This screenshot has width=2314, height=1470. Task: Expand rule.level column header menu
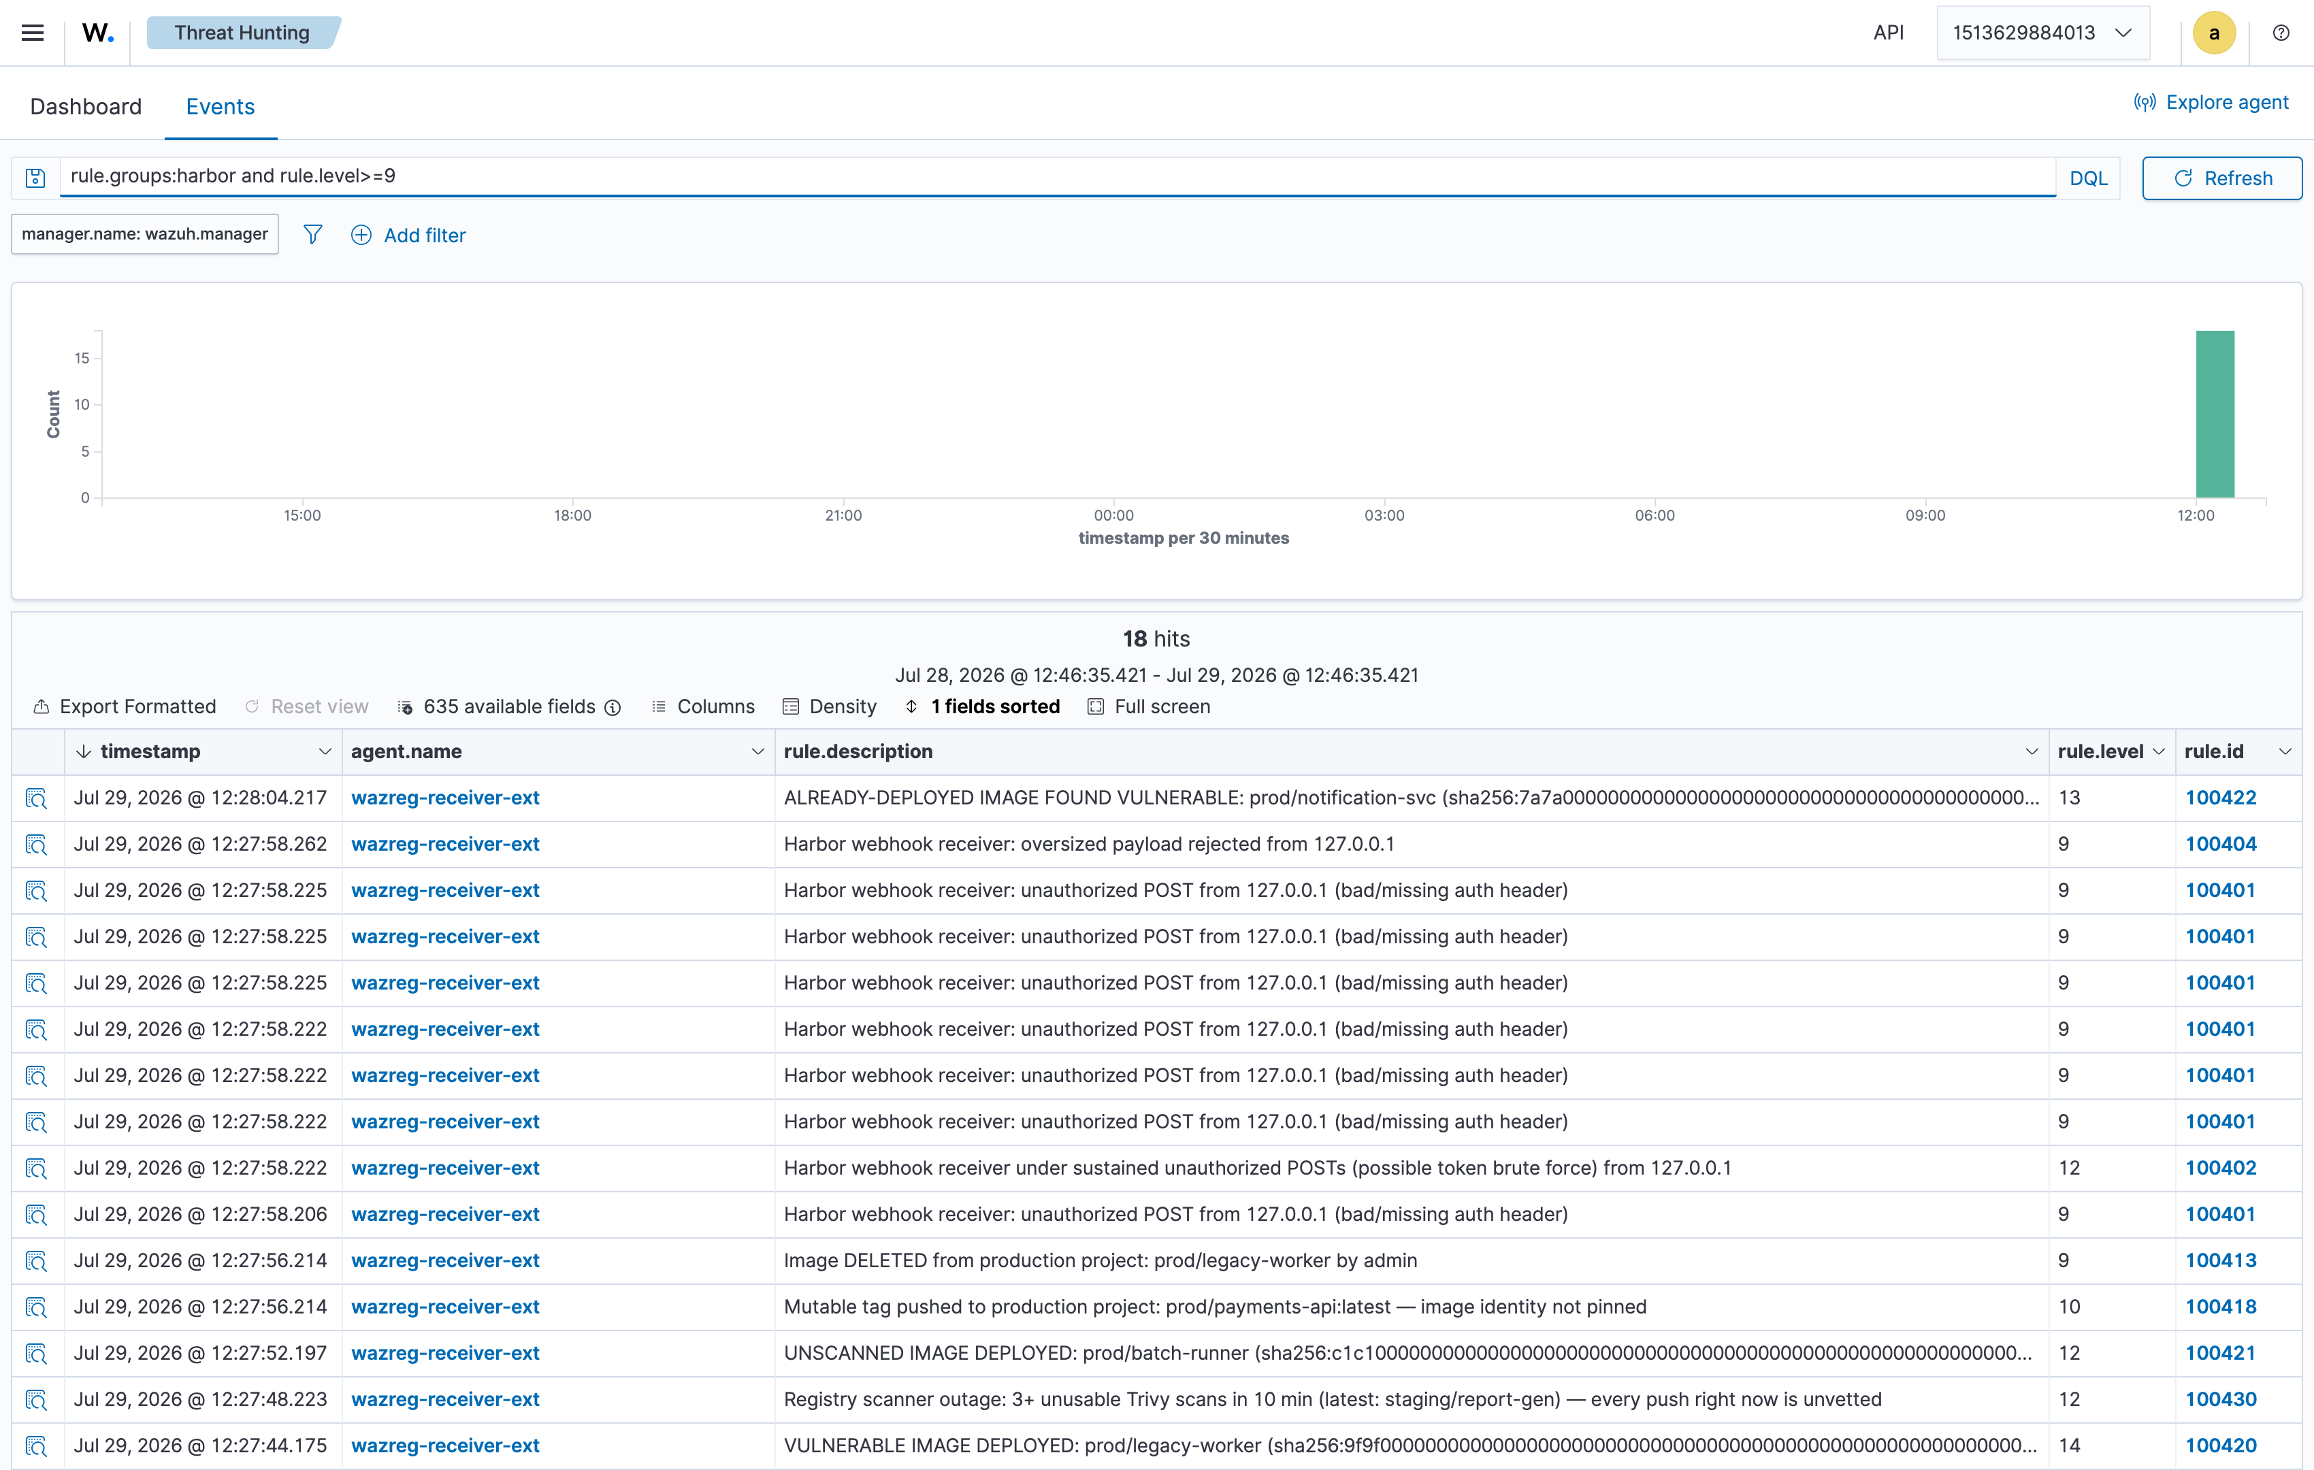click(x=2158, y=751)
